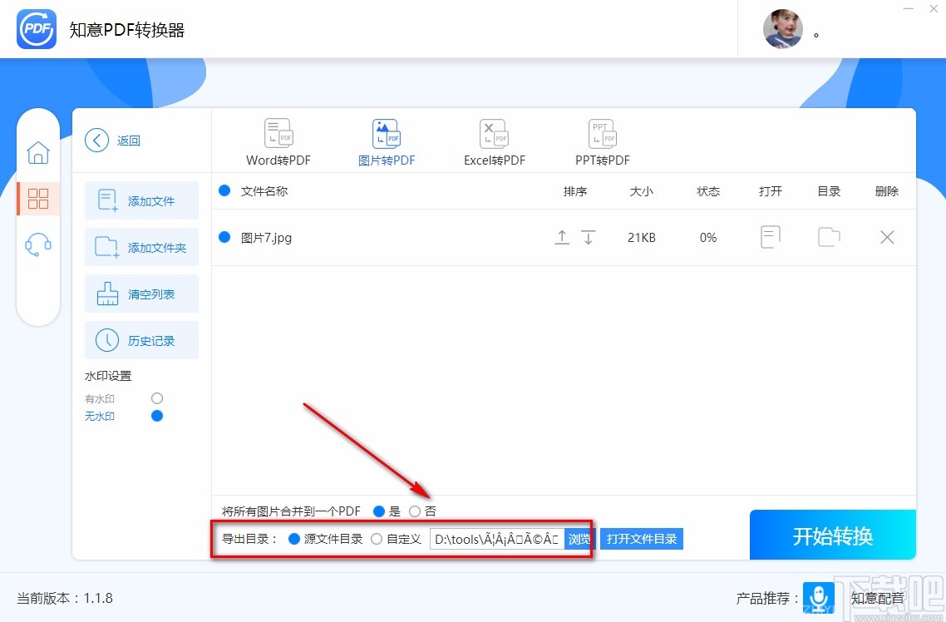This screenshot has height=622, width=946.
Task: Open the folder icon under the 目录 column
Action: 828,237
